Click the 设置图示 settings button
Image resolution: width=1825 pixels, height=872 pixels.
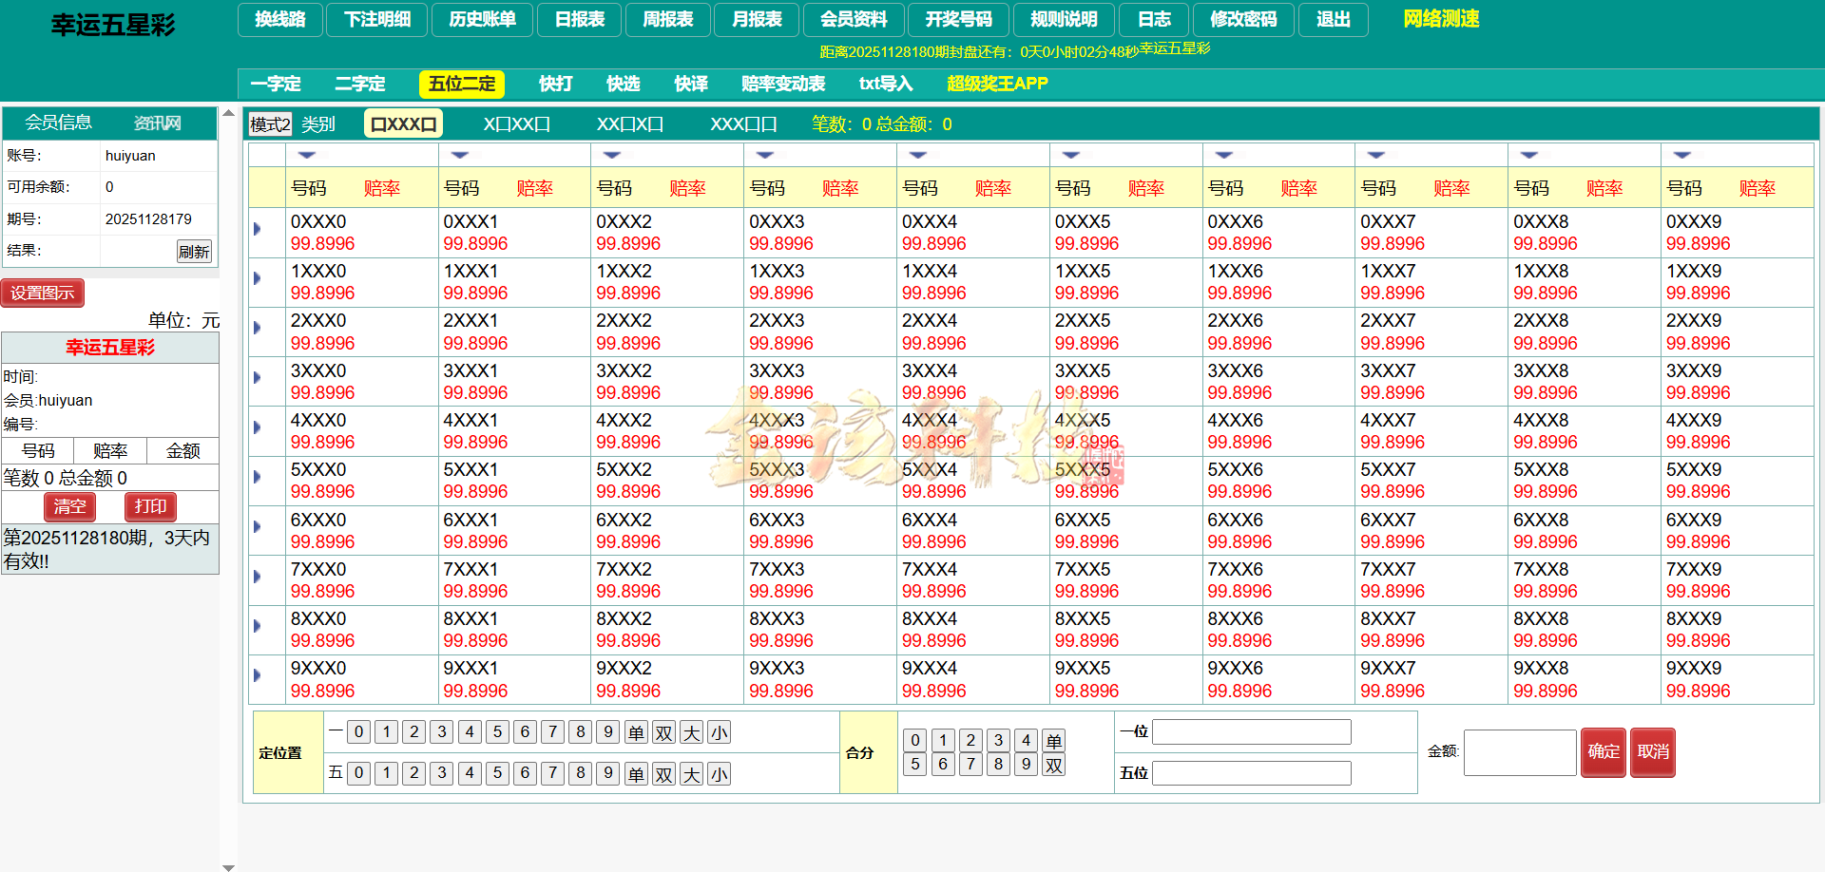pos(43,293)
